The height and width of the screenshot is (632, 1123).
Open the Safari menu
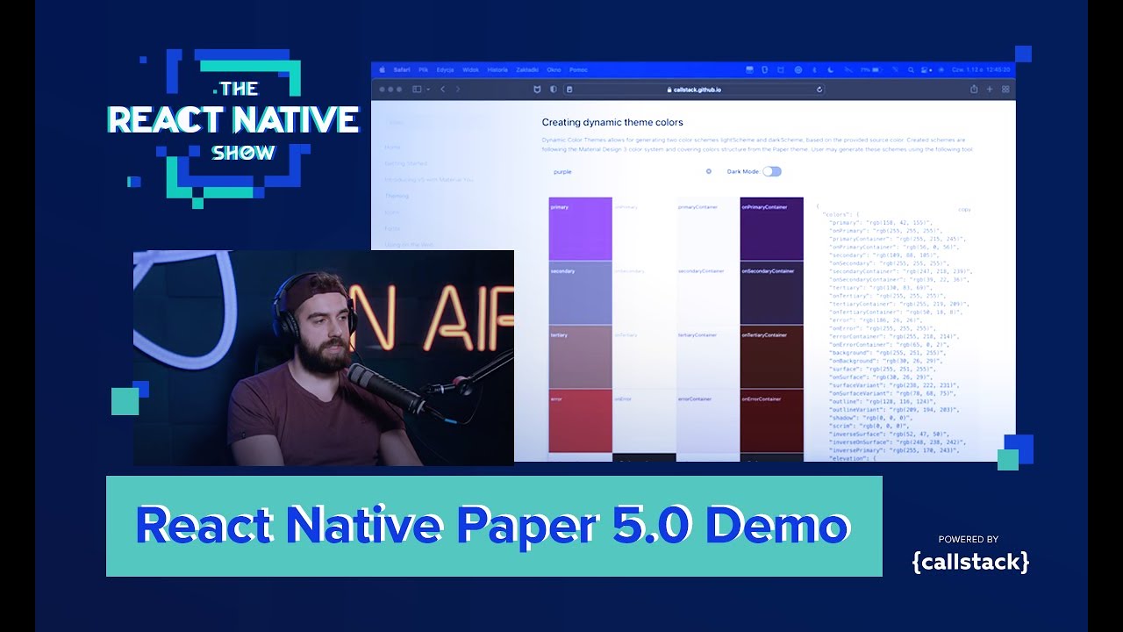(x=402, y=69)
